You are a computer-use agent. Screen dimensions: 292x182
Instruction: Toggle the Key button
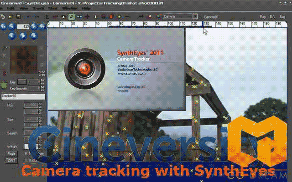pos(22,82)
